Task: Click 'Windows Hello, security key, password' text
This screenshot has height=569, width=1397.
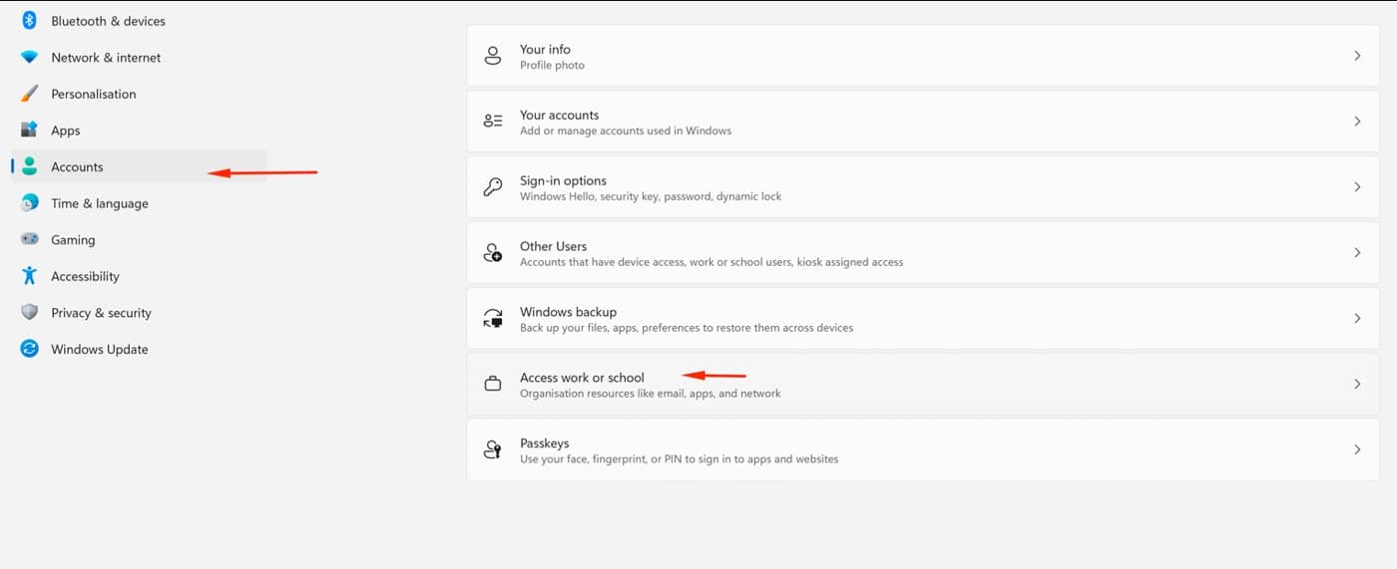Action: [651, 196]
